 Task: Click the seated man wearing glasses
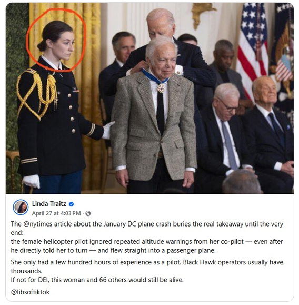click(x=224, y=134)
